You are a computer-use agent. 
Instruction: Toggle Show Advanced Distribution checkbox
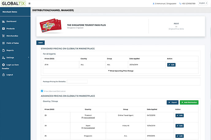point(42,91)
